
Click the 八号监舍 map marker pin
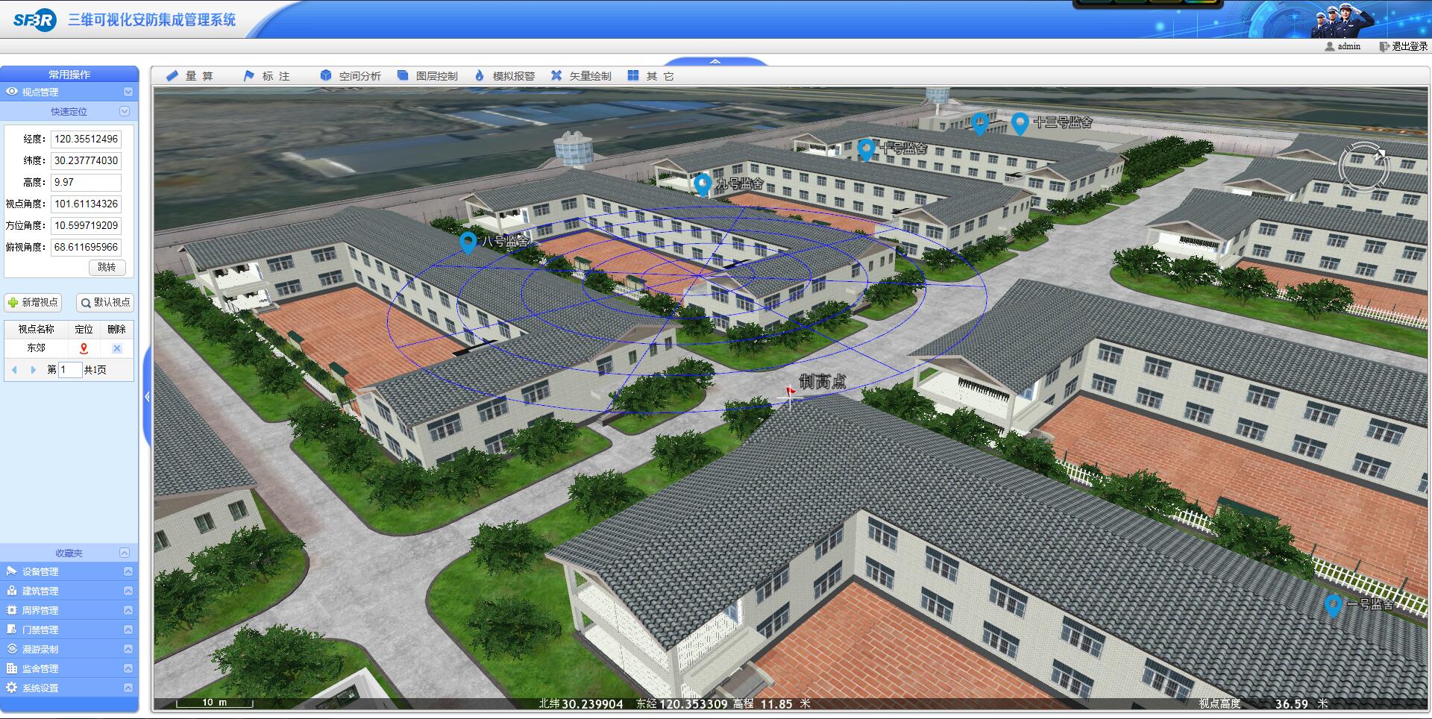click(468, 242)
